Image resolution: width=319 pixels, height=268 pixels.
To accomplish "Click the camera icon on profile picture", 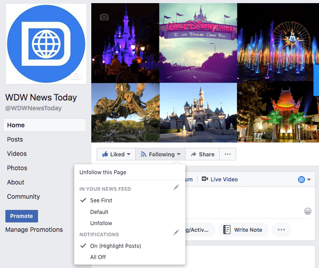I will [x=76, y=76].
